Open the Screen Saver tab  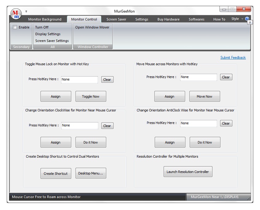tap(116, 19)
